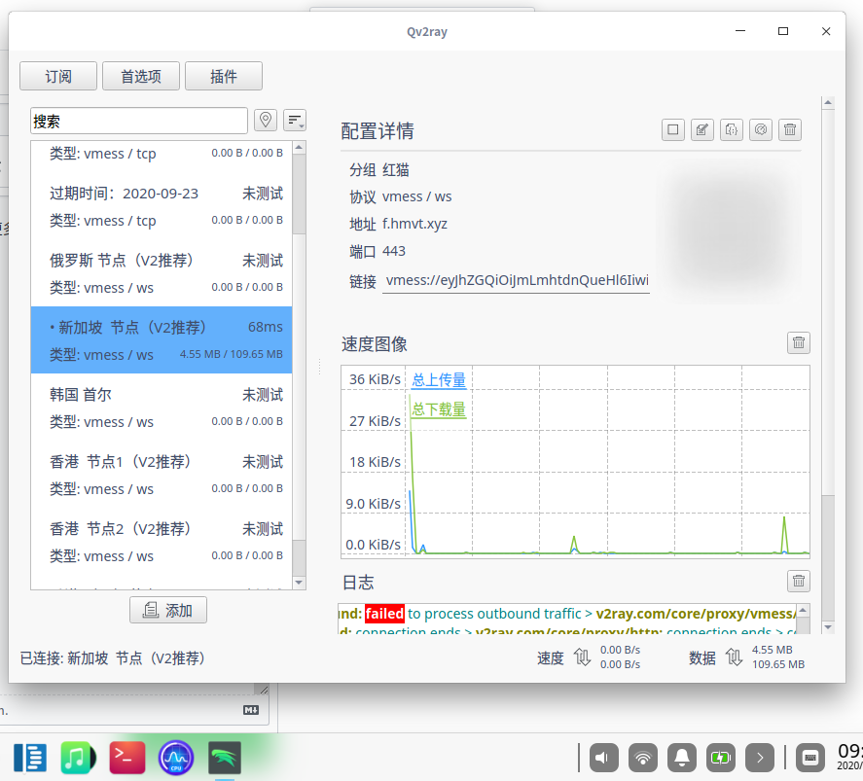Image resolution: width=863 pixels, height=781 pixels.
Task: Clear the 日志 log output
Action: [798, 581]
